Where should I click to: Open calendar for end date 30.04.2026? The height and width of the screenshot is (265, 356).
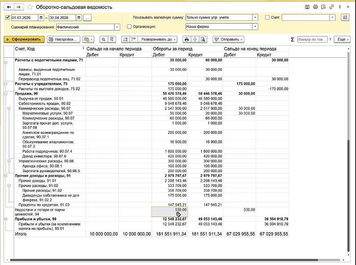coord(79,17)
